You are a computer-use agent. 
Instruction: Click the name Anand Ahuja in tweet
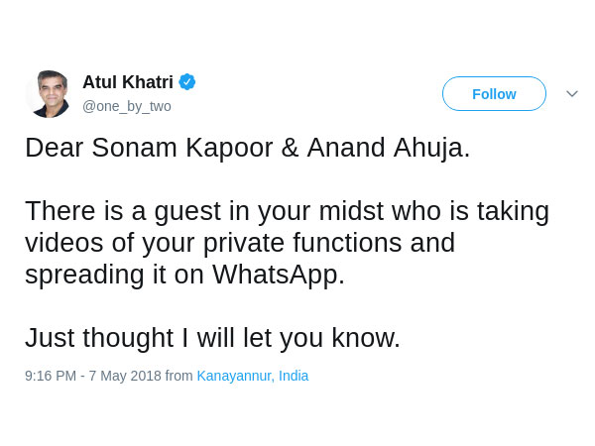(388, 148)
